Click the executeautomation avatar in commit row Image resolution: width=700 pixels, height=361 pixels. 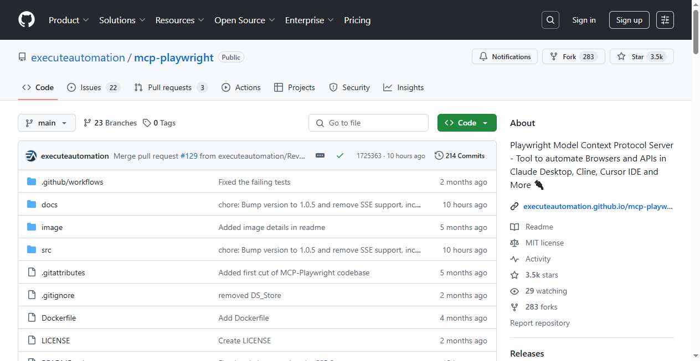click(x=31, y=156)
